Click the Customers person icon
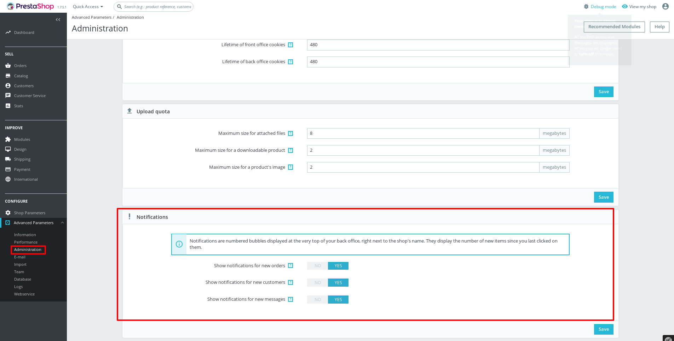The image size is (674, 341). [8, 86]
